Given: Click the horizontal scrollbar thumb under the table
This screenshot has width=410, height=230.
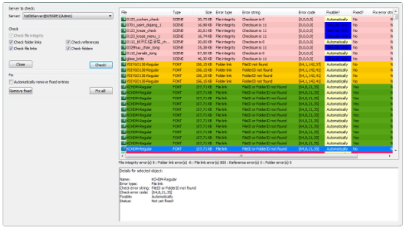Looking at the screenshot, I should coord(241,156).
